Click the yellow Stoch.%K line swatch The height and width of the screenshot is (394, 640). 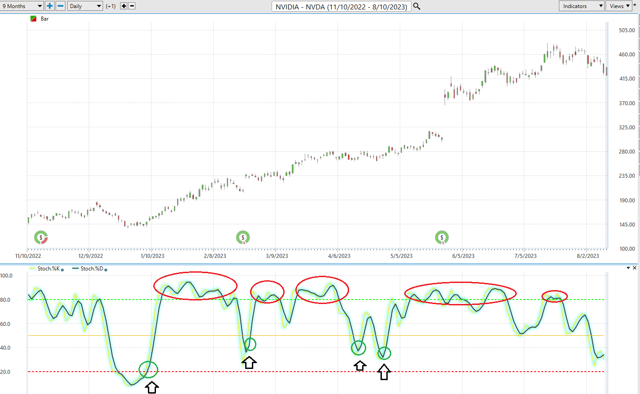coord(32,269)
